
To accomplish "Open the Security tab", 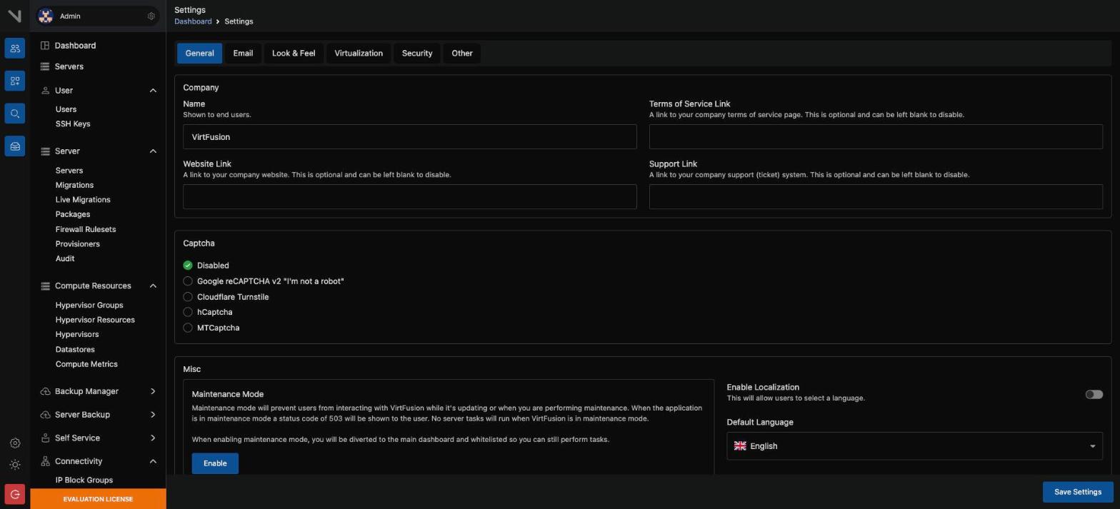I will tap(417, 54).
